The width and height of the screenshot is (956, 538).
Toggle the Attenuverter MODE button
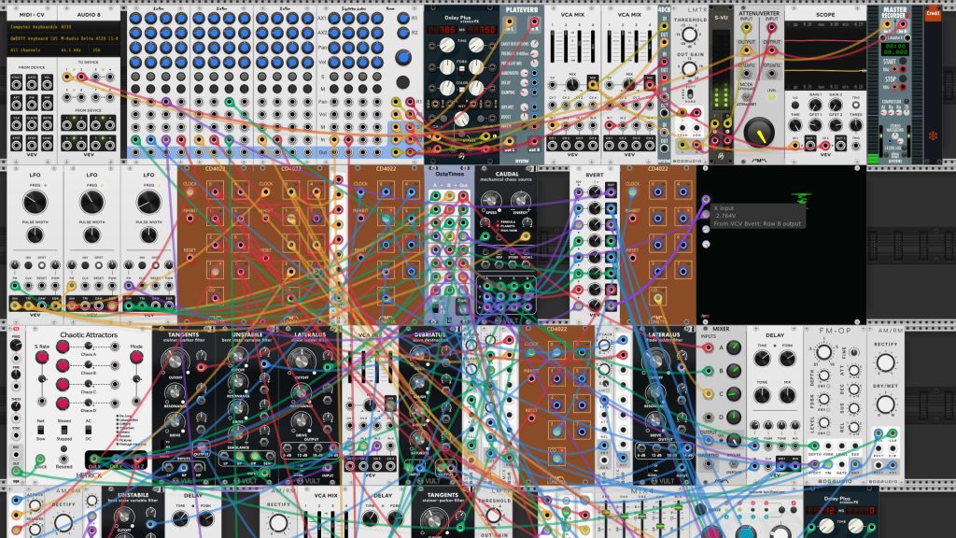point(746,96)
